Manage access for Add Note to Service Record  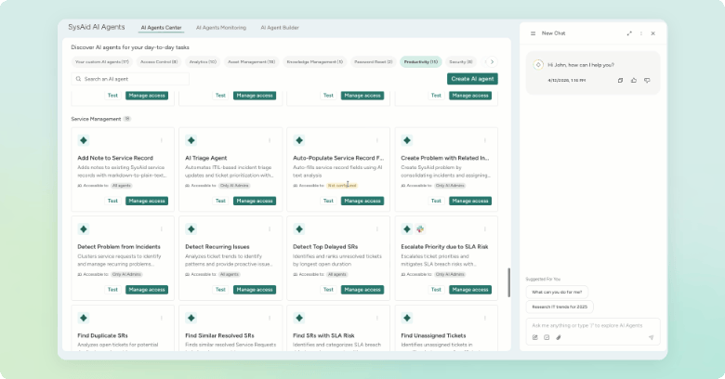[147, 201]
